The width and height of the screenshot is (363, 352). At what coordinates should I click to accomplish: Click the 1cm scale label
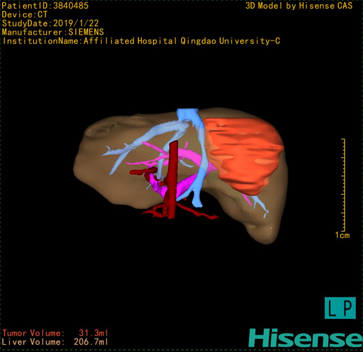point(342,235)
